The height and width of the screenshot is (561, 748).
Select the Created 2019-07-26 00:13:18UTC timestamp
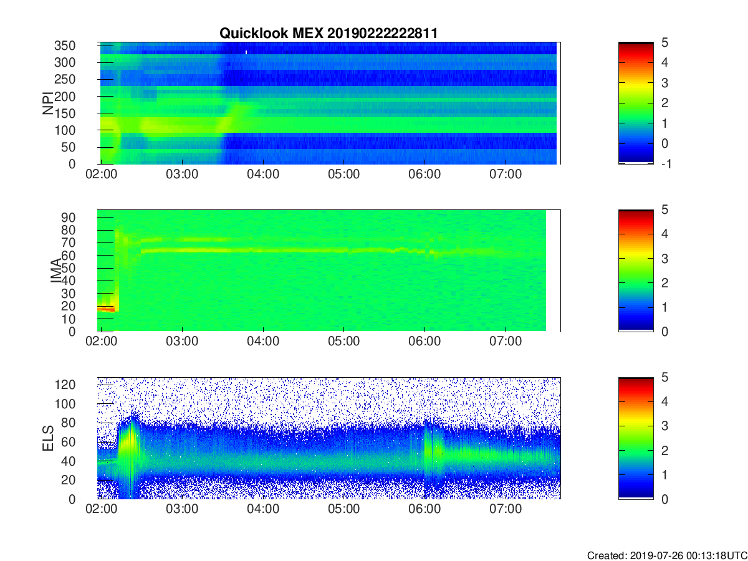pos(667,555)
